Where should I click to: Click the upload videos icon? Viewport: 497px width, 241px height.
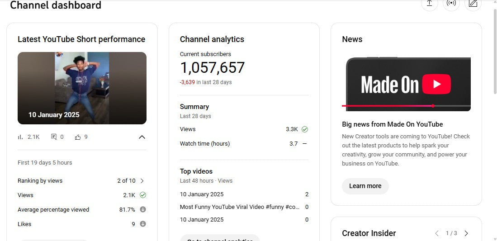[429, 3]
